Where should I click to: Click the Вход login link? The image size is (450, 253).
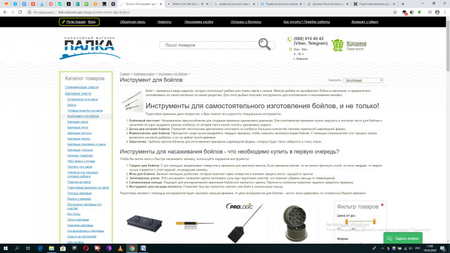click(91, 22)
